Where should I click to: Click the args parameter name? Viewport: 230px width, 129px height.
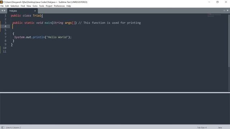point(68,23)
